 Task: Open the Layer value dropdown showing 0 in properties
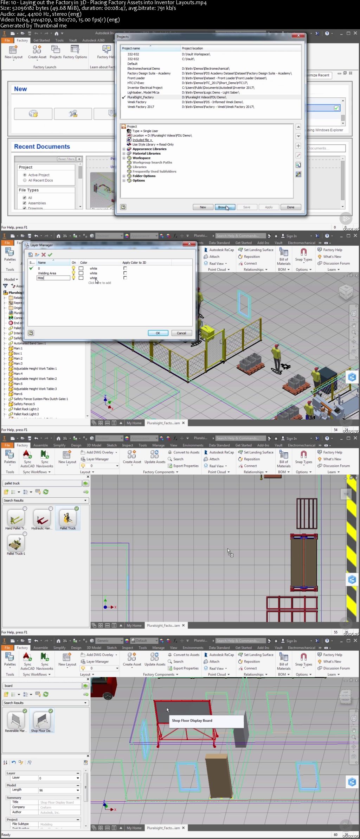78,778
